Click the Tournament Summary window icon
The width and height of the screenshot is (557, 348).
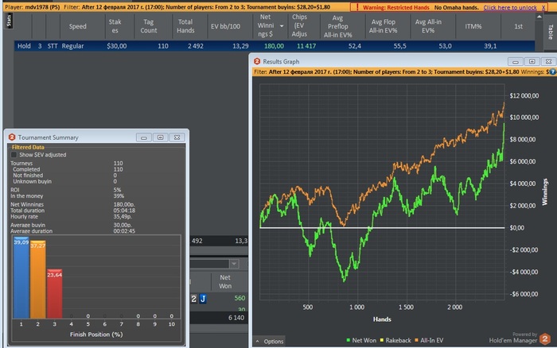(x=12, y=137)
